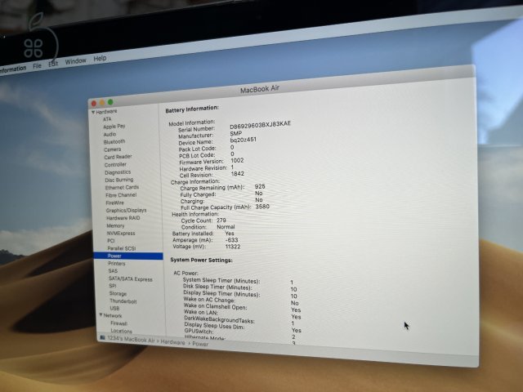Select Storage in the sidebar

(118, 294)
